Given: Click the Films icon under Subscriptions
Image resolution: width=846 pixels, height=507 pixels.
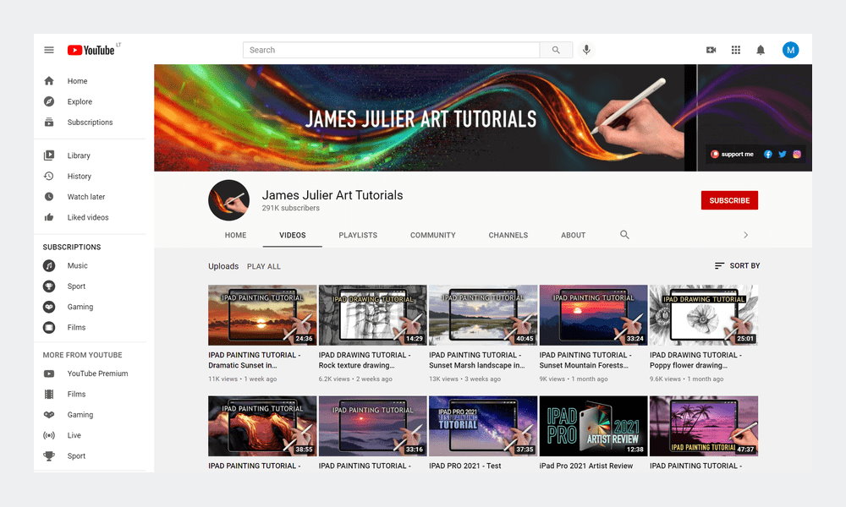Looking at the screenshot, I should [49, 327].
